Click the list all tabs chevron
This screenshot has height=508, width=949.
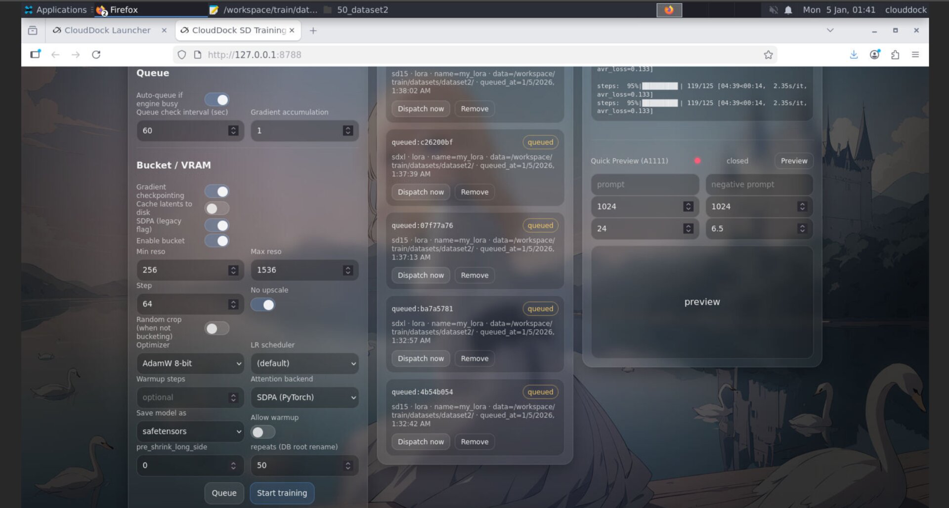point(830,31)
